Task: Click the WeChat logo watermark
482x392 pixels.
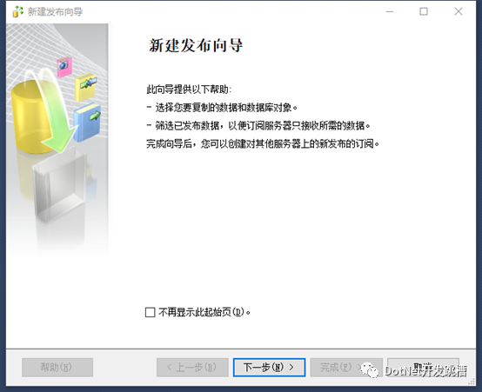Action: [370, 370]
